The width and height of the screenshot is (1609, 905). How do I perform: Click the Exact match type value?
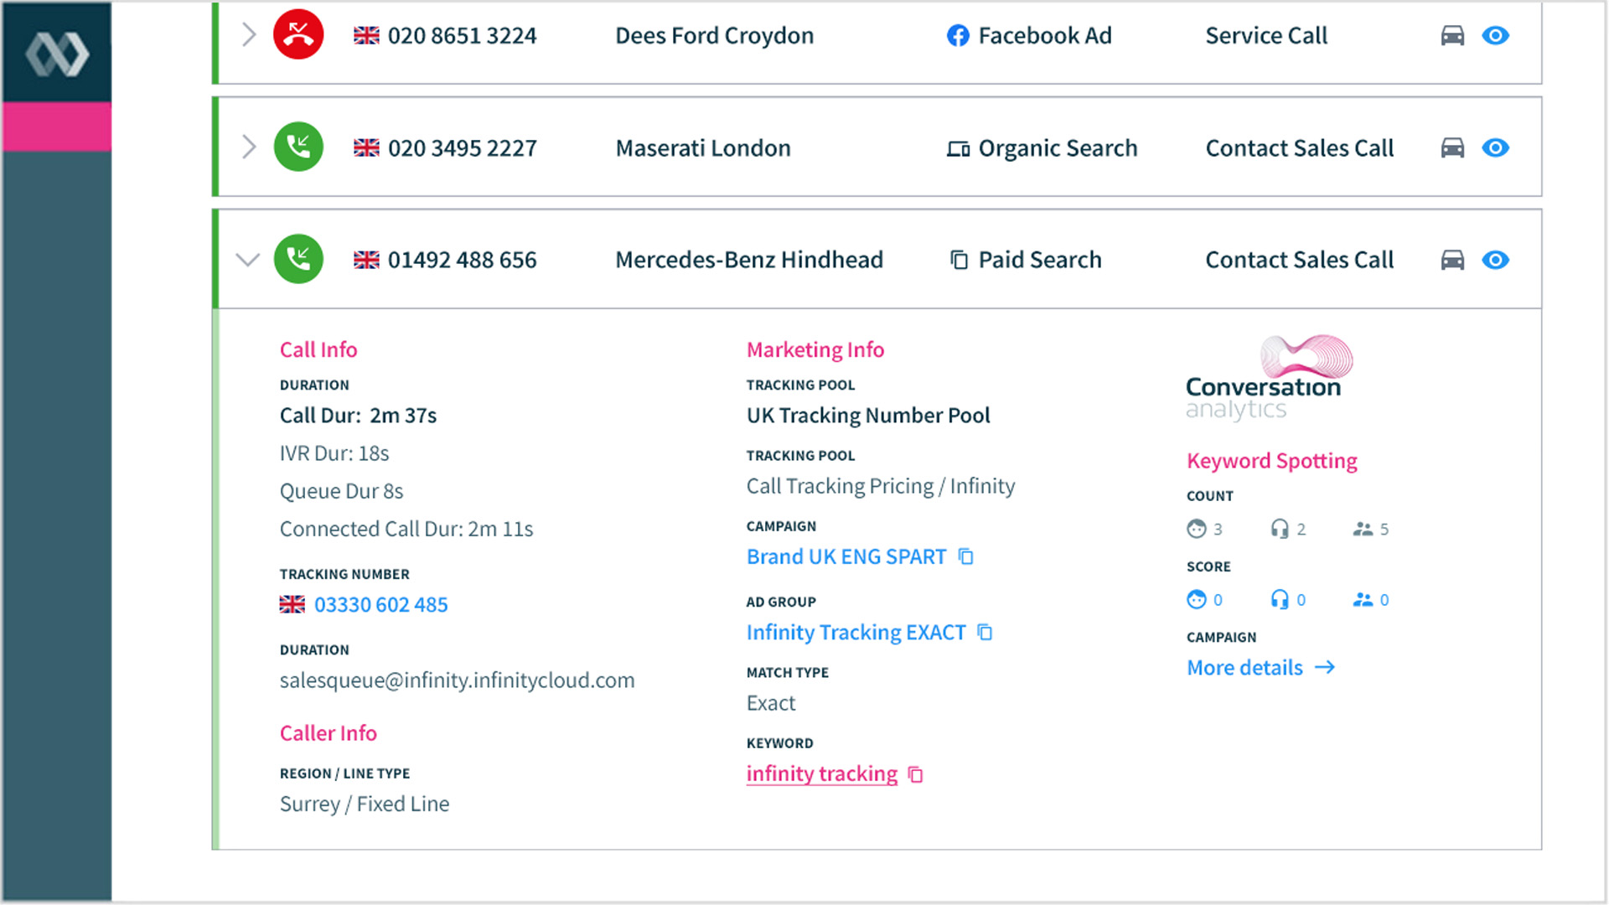pyautogui.click(x=771, y=704)
